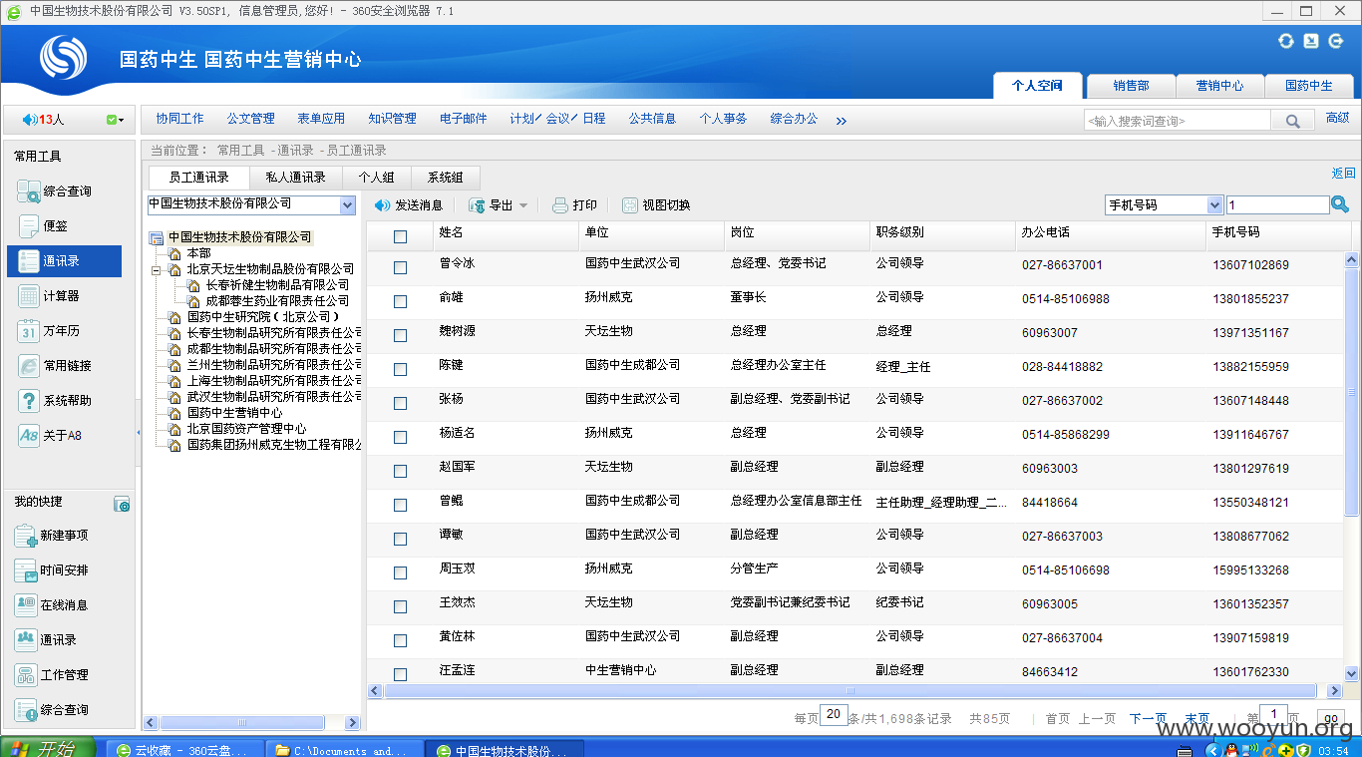Switch to the 个人组 tab
This screenshot has width=1362, height=757.
(376, 178)
